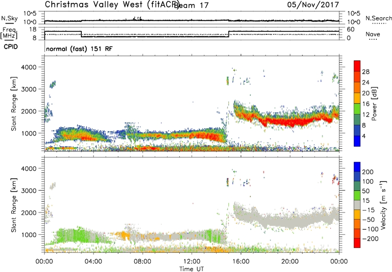This screenshot has height=272, width=392.
Task: Click the '04:00' time tick label
Action: [x=94, y=262]
